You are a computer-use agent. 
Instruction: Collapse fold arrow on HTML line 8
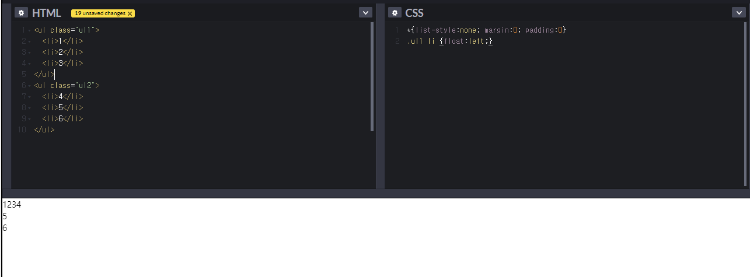[29, 107]
